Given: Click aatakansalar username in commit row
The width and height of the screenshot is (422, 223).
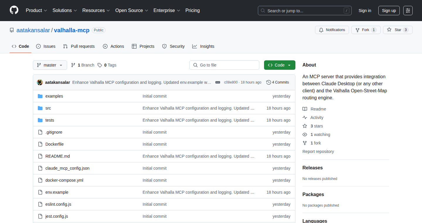Looking at the screenshot, I should pos(57,82).
